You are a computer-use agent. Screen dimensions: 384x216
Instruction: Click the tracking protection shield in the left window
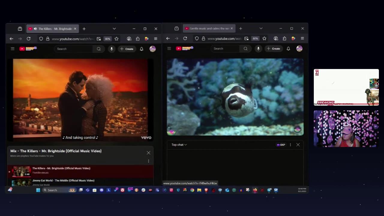(41, 39)
